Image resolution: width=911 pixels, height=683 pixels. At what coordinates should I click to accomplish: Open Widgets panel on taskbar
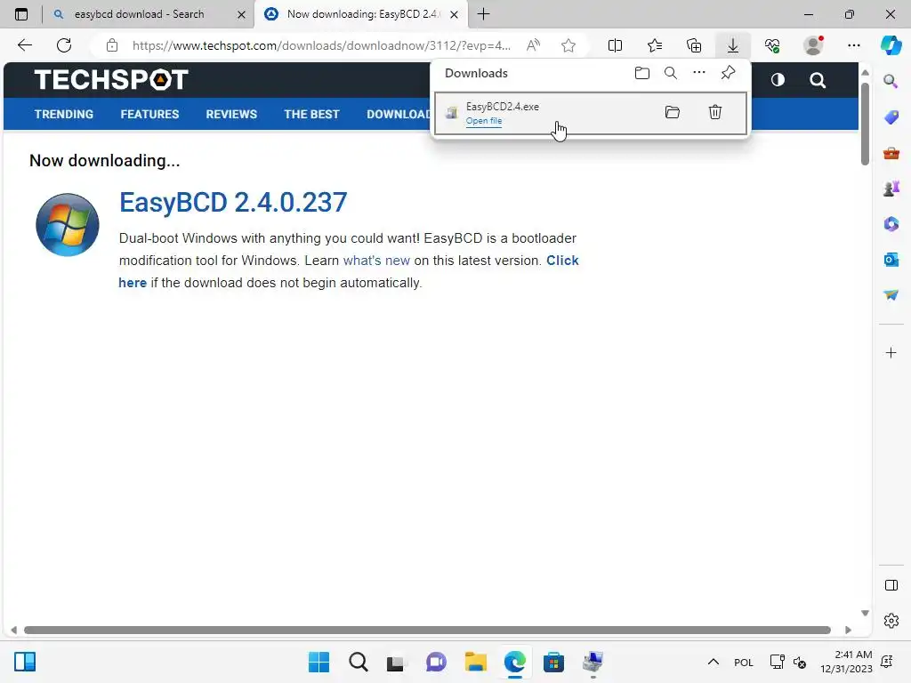click(x=25, y=662)
